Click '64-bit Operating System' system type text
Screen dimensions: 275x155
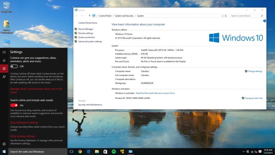tap(162, 58)
